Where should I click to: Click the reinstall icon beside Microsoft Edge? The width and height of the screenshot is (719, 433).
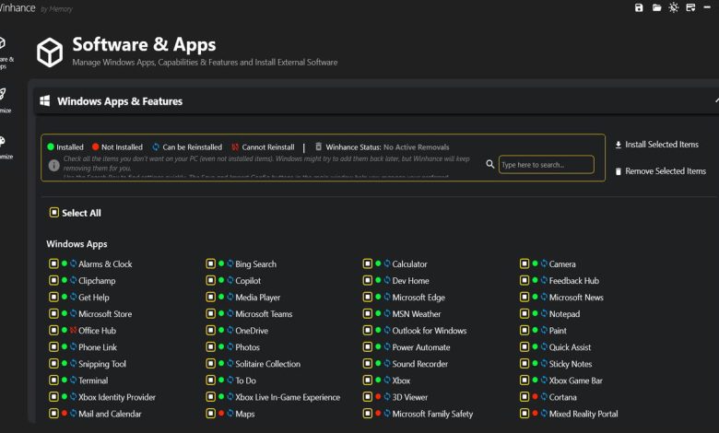(x=387, y=297)
